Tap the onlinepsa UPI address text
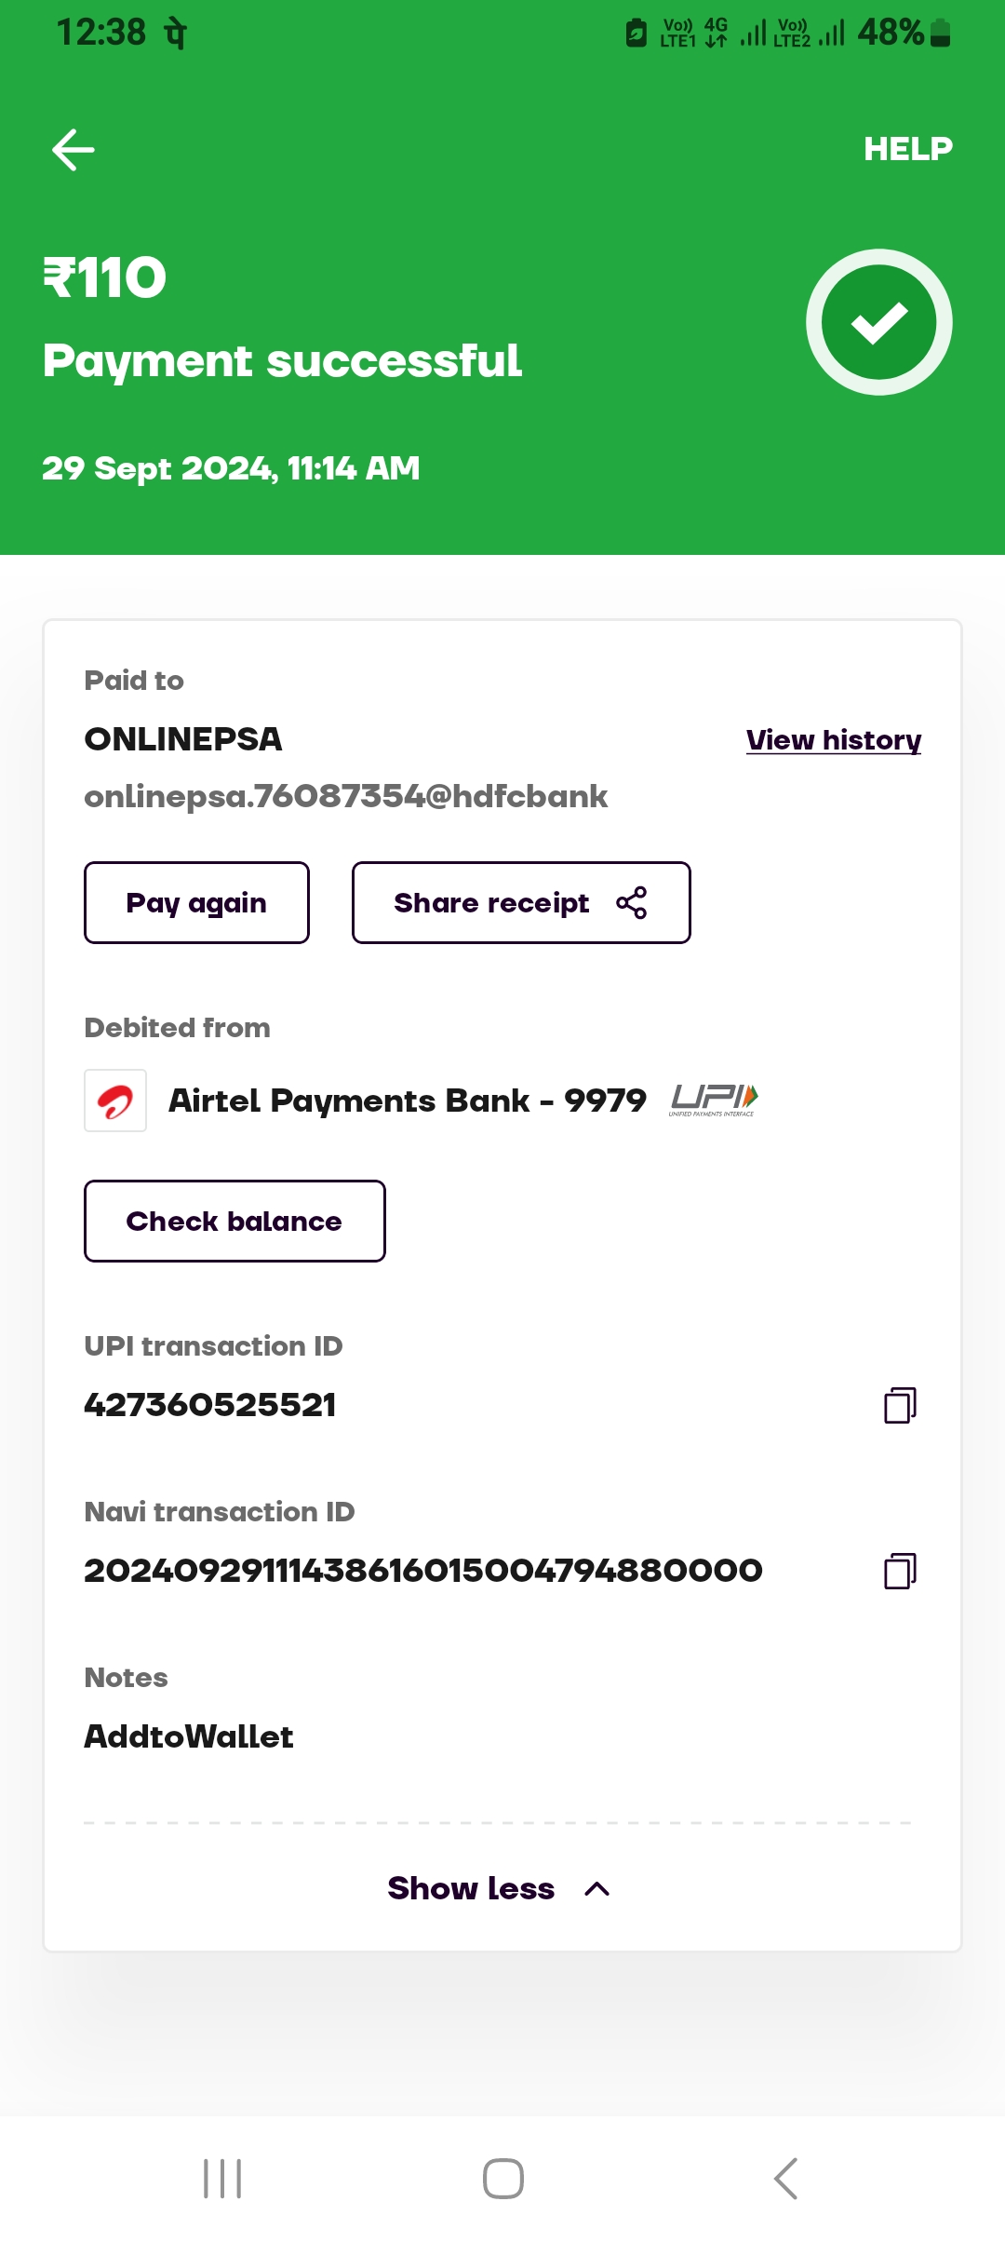Image resolution: width=1005 pixels, height=2242 pixels. pyautogui.click(x=345, y=797)
